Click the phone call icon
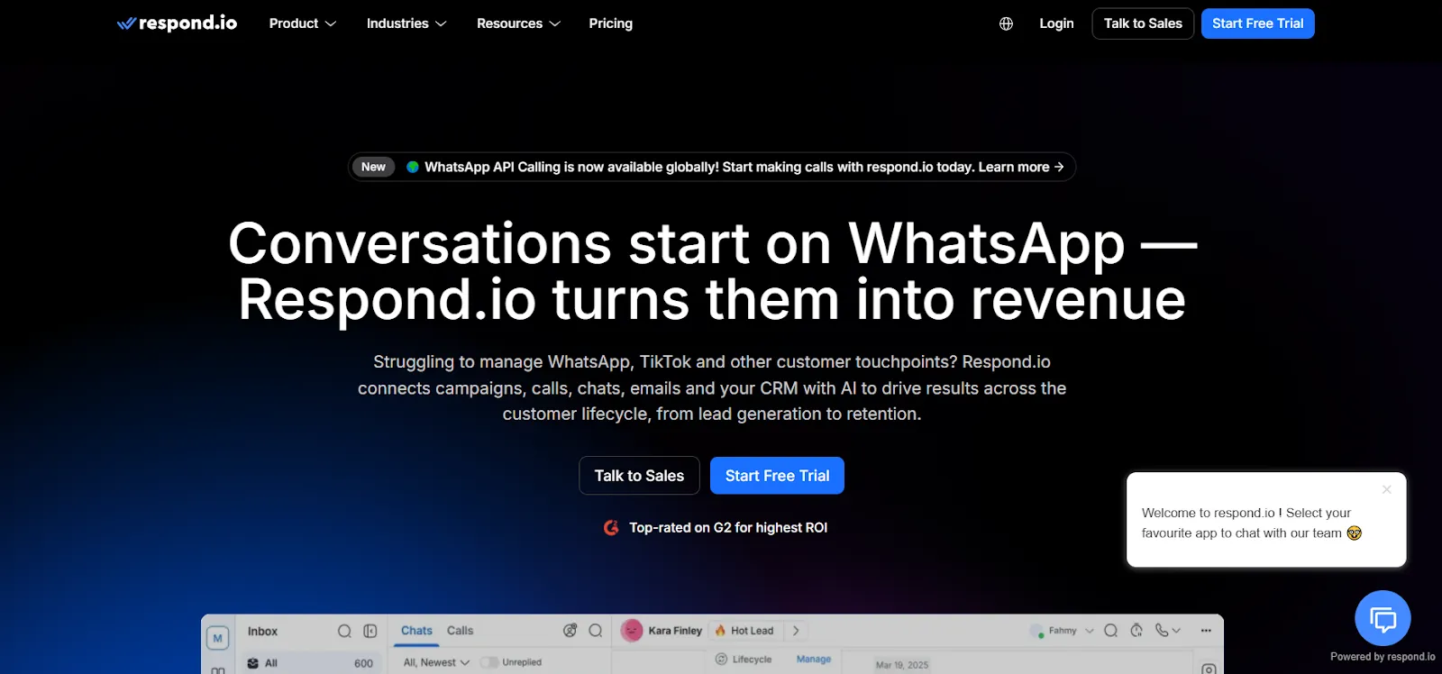 pyautogui.click(x=1162, y=631)
